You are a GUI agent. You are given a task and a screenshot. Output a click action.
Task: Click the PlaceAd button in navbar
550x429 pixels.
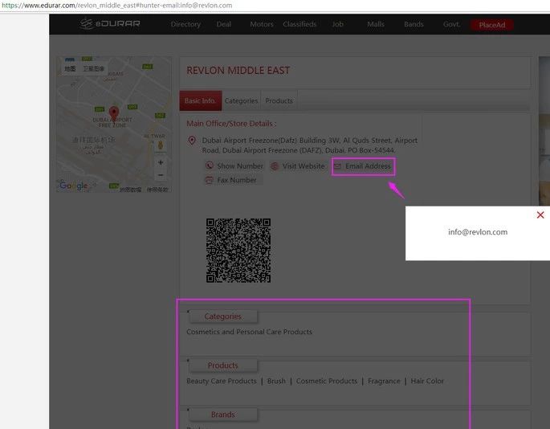(491, 25)
